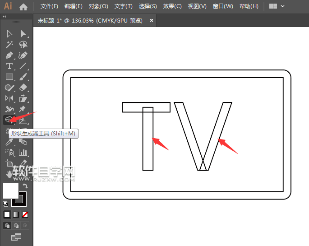Image resolution: width=309 pixels, height=246 pixels.
Task: Open the 选择(S) menu
Action: click(x=148, y=6)
